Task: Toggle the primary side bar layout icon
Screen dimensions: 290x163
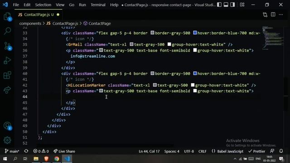Action: (x=219, y=5)
